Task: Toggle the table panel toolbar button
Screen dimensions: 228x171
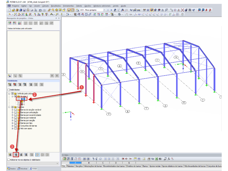Action: coord(73,10)
